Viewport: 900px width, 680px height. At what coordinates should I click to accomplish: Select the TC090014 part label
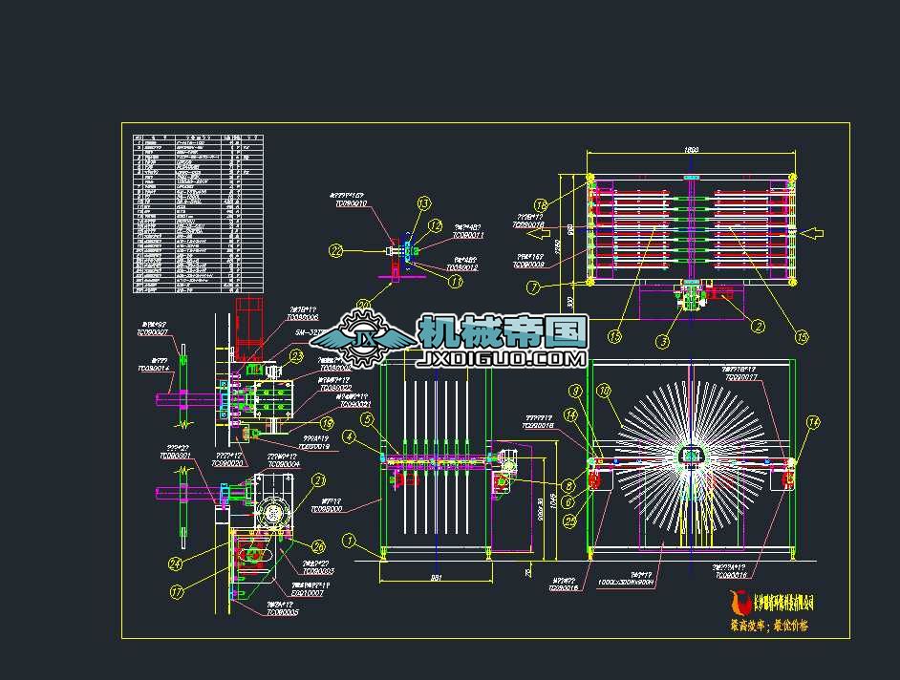[153, 369]
